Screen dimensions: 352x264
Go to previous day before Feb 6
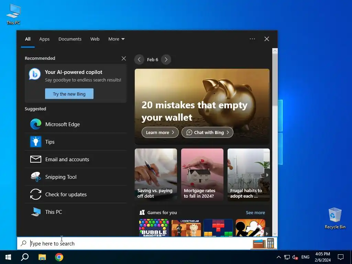(x=139, y=59)
